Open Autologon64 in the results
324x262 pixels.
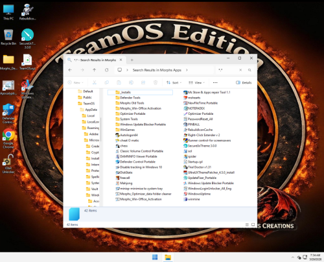pos(126,135)
